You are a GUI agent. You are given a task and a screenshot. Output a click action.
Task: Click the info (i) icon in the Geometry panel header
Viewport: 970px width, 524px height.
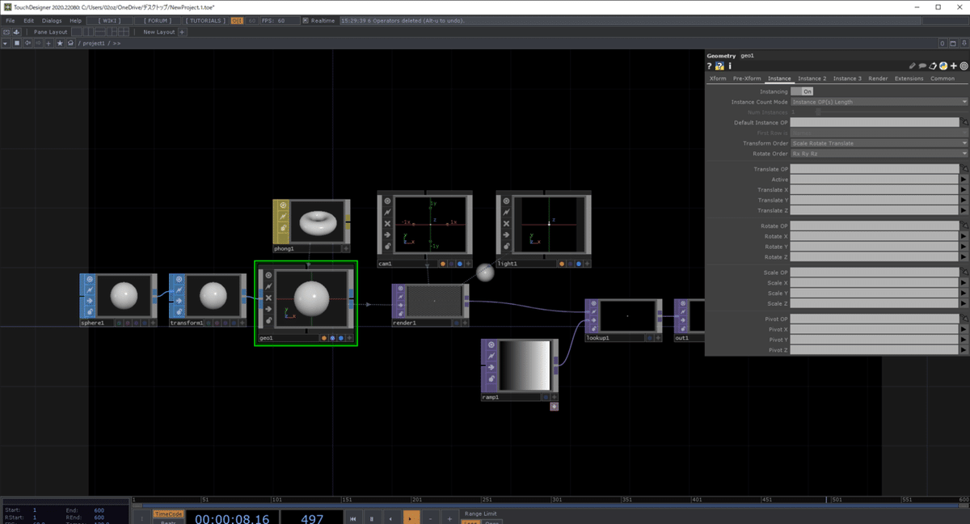730,65
